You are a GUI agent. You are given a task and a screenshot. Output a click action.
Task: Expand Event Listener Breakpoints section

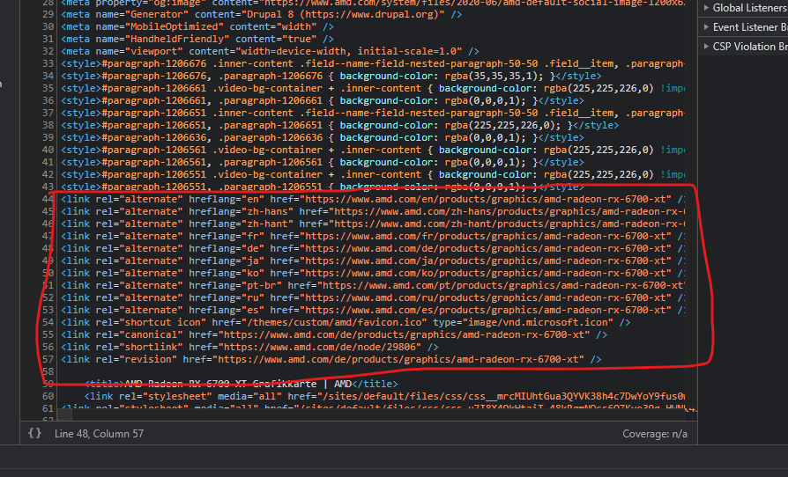[x=743, y=27]
